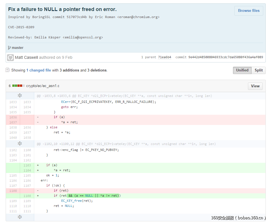Click the master branch label
Screen dimensions: 270x223
pyautogui.click(x=18, y=48)
